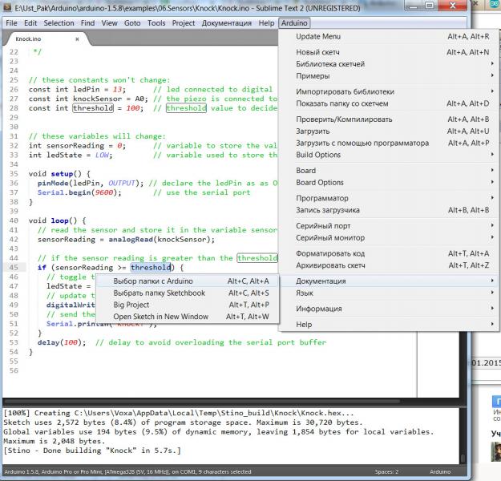Click the Spaces: 2 status bar indicator
The image size is (501, 481).
386,471
